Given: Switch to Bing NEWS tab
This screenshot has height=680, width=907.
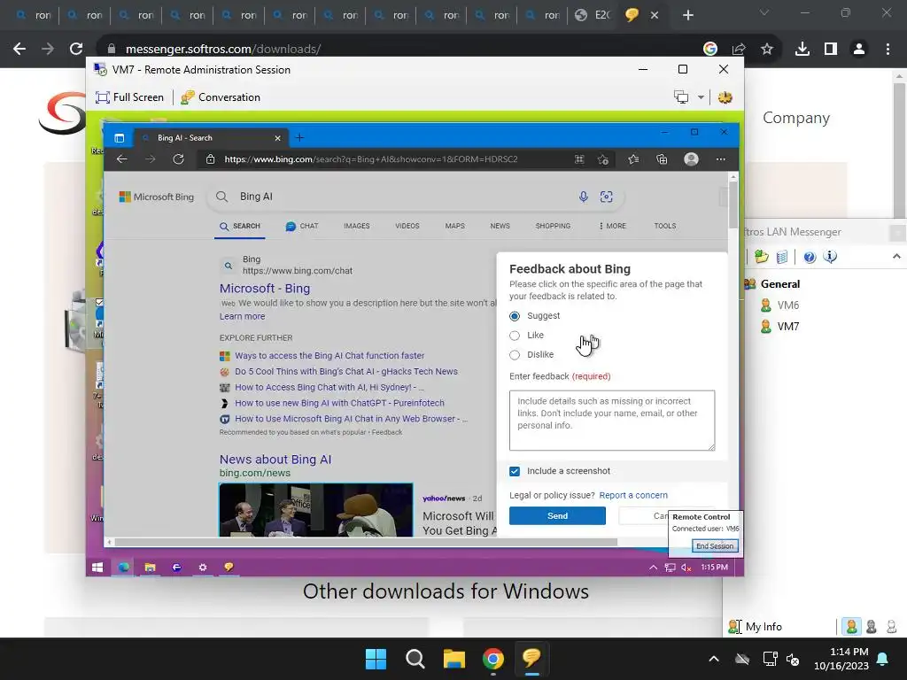Looking at the screenshot, I should [x=500, y=226].
